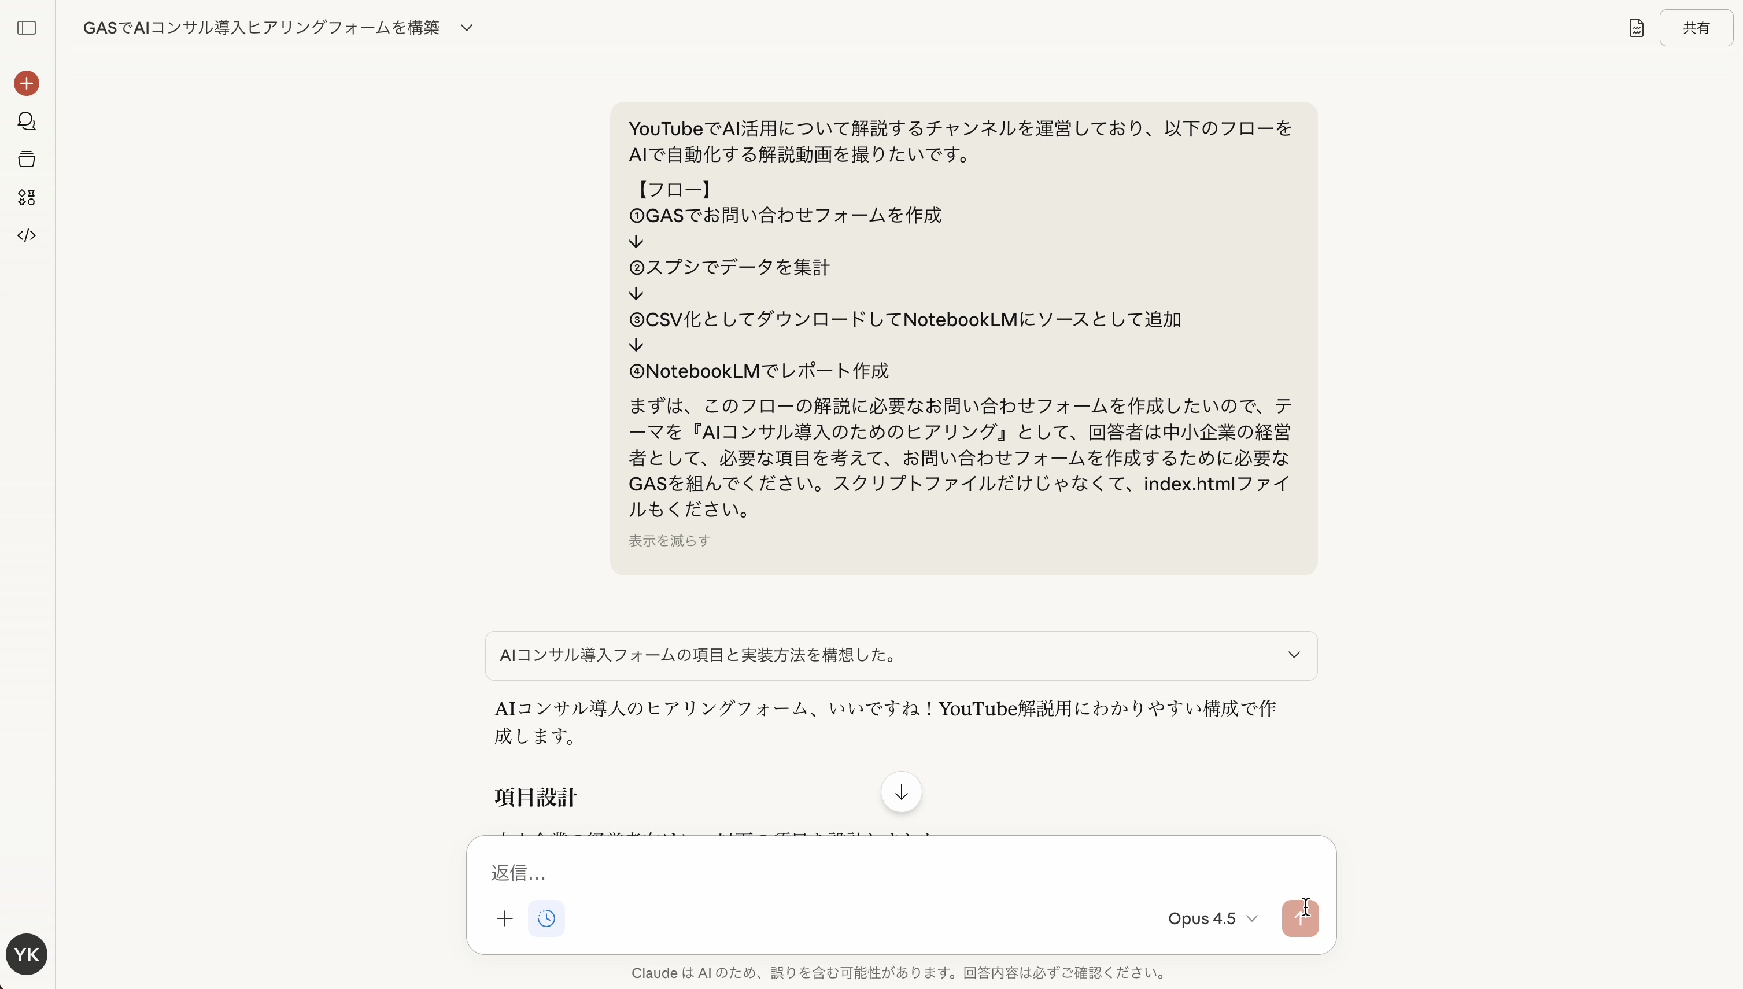Click the 共有 share button

(x=1696, y=27)
